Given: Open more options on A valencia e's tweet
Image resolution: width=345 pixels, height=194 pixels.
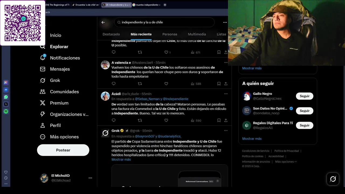Looking at the screenshot, I should point(226,63).
